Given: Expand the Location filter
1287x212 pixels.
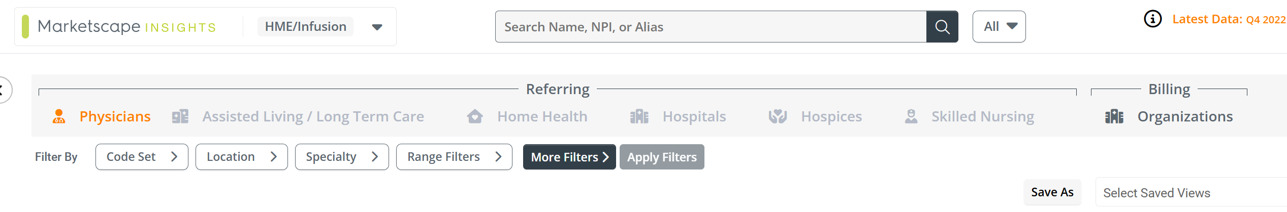Looking at the screenshot, I should tap(241, 157).
